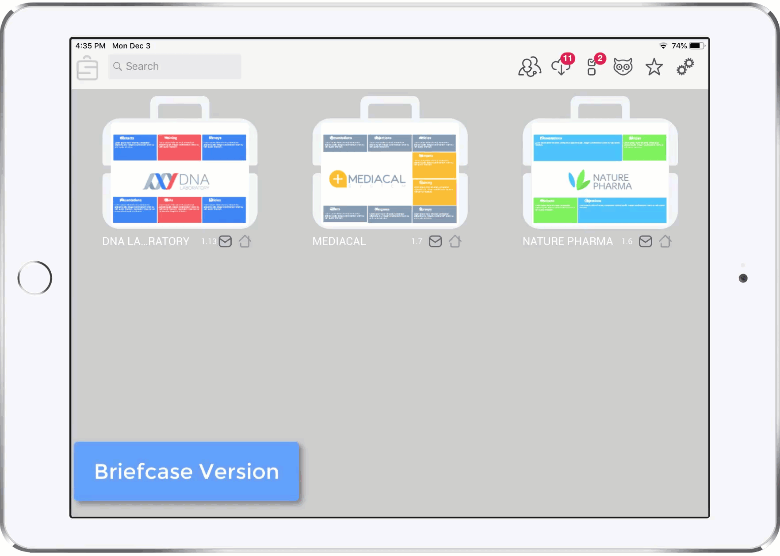The image size is (780, 556).
Task: Select the DNA LA...RATORY label
Action: pos(146,241)
